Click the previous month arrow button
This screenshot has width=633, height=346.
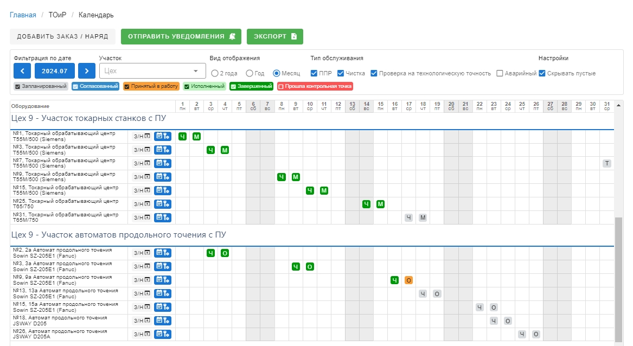coord(22,71)
